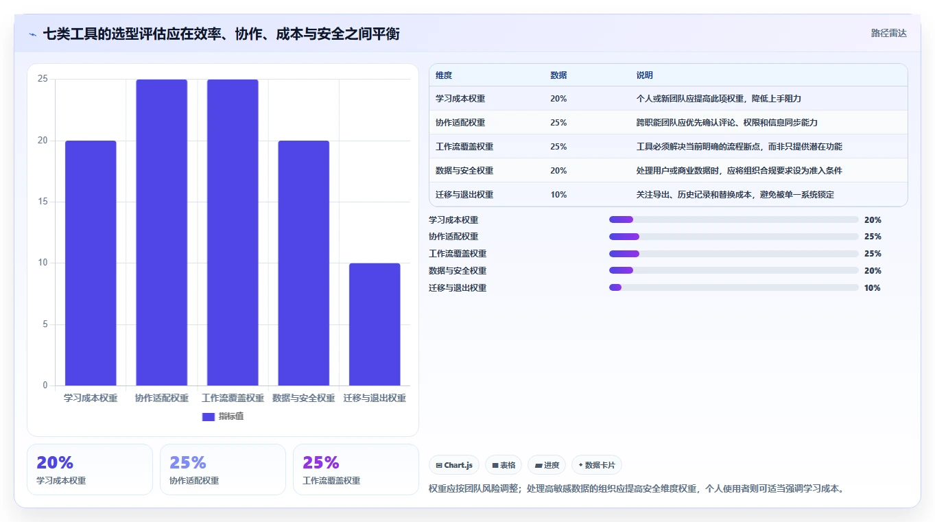Click the 协作适配权重 progress bar
The image size is (935, 522).
pyautogui.click(x=734, y=237)
